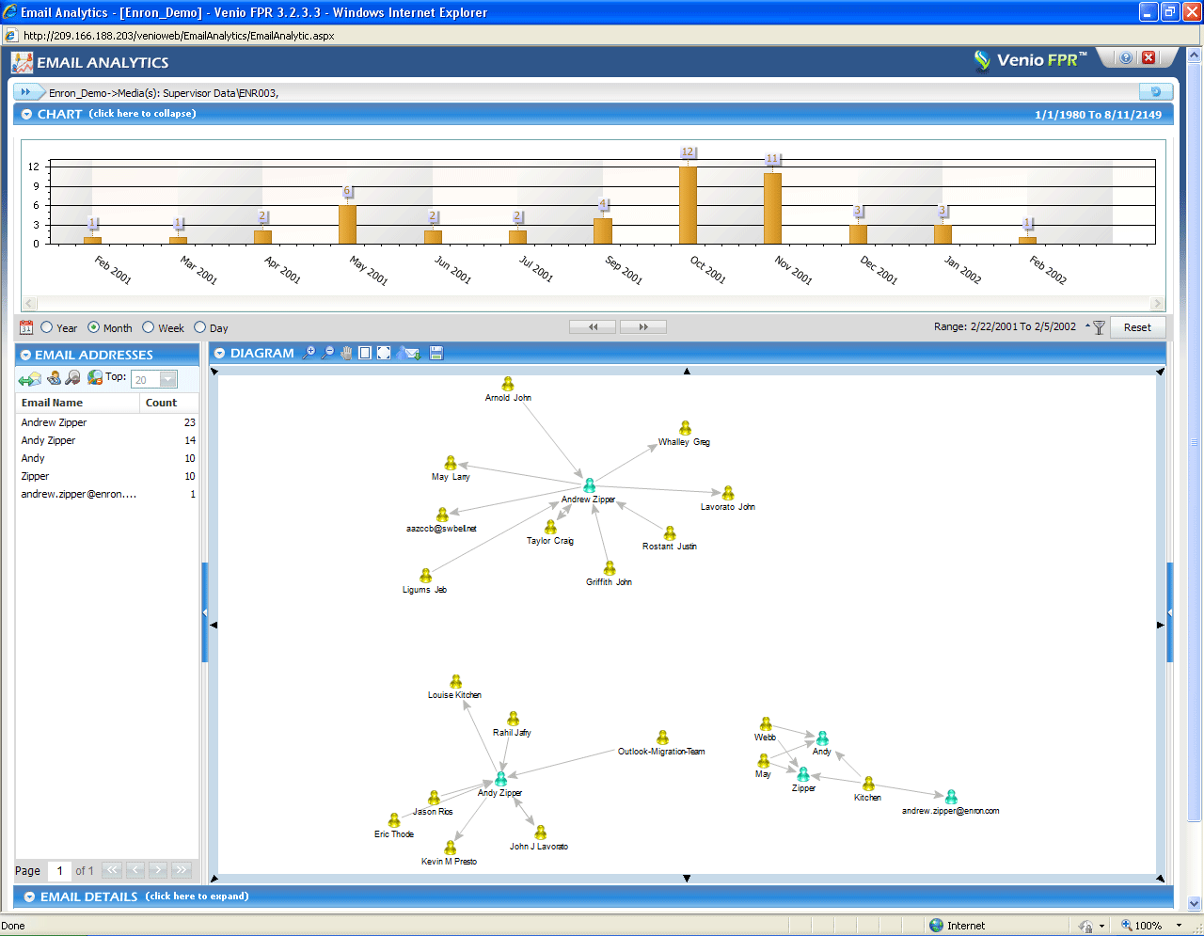Click the small arrow beside the Range filter
The image size is (1204, 936).
pos(1087,326)
